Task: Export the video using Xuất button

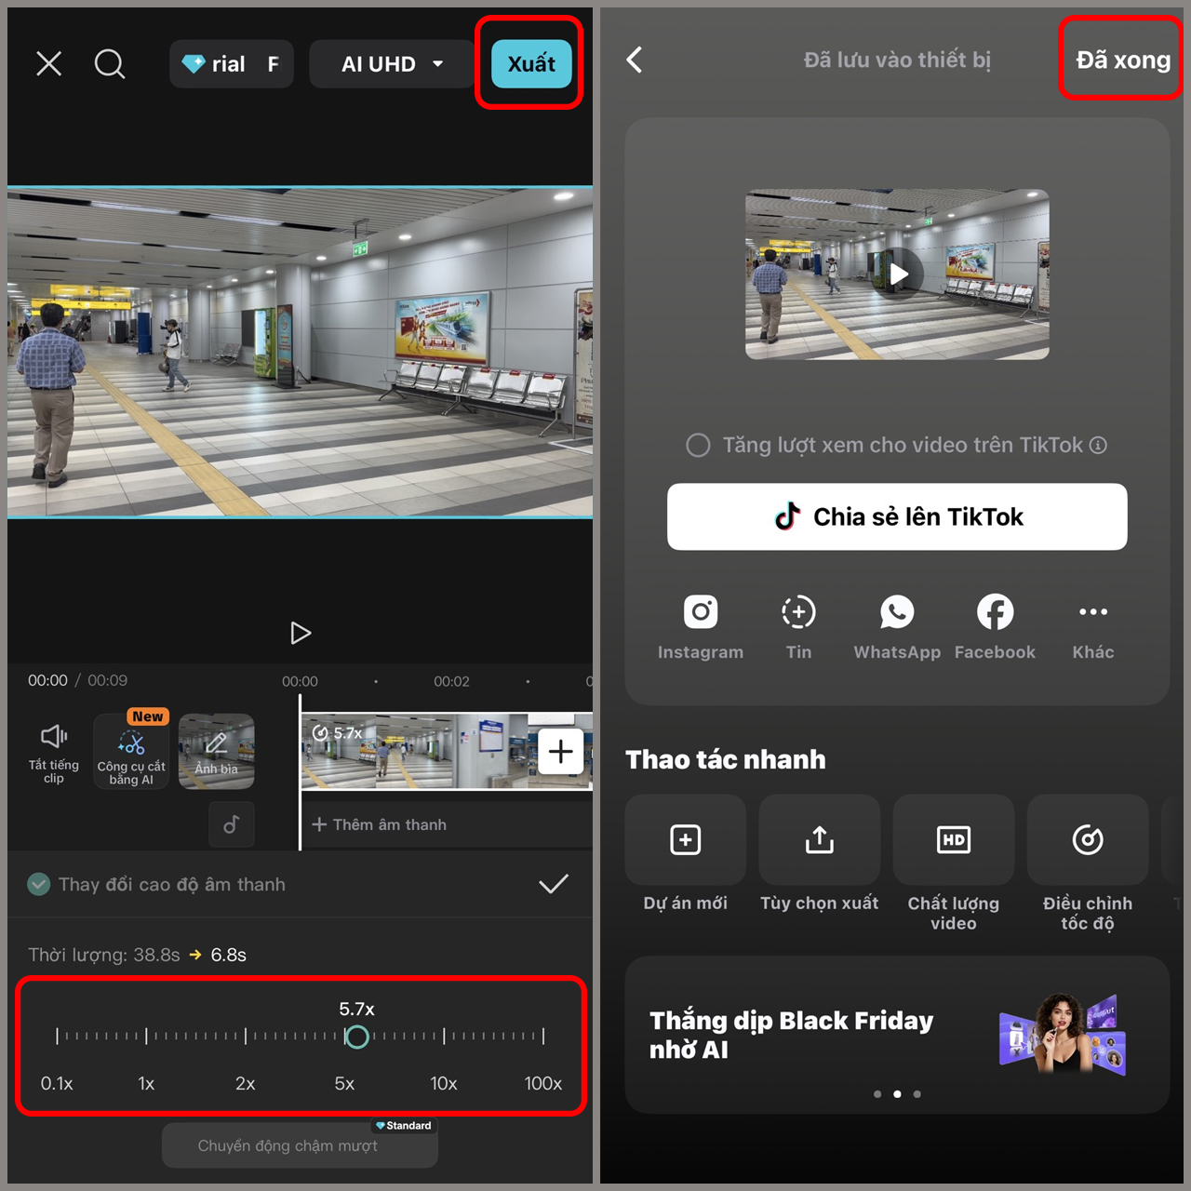Action: click(x=530, y=63)
